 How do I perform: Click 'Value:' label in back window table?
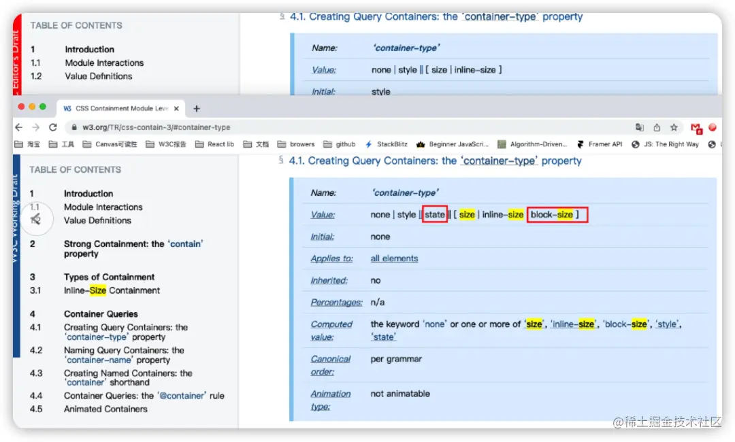(323, 70)
